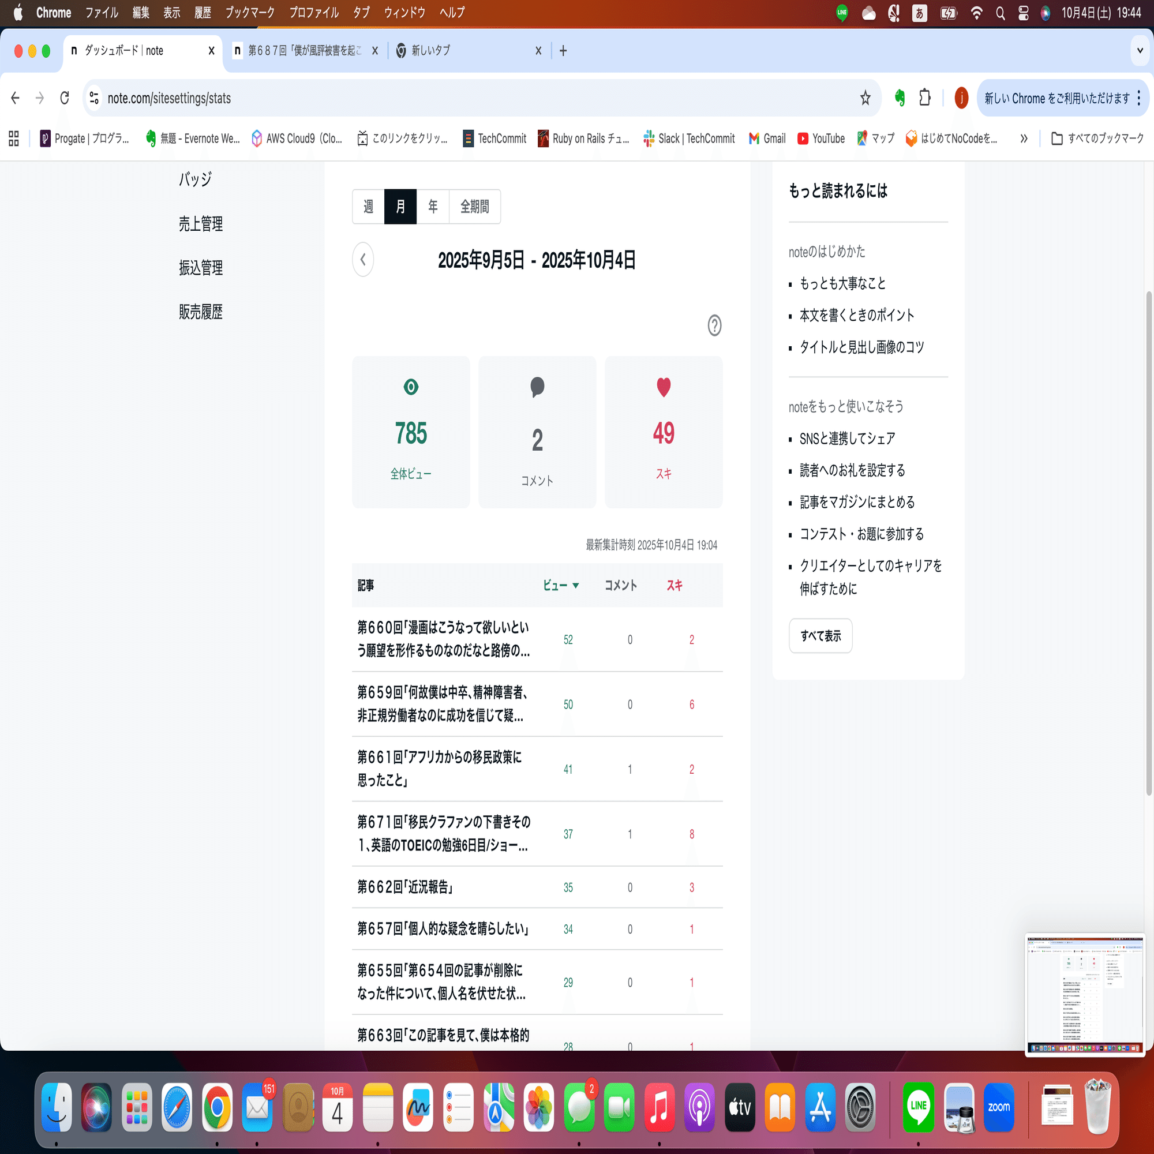Switch to 第687回 note tab
The width and height of the screenshot is (1154, 1154).
click(305, 51)
